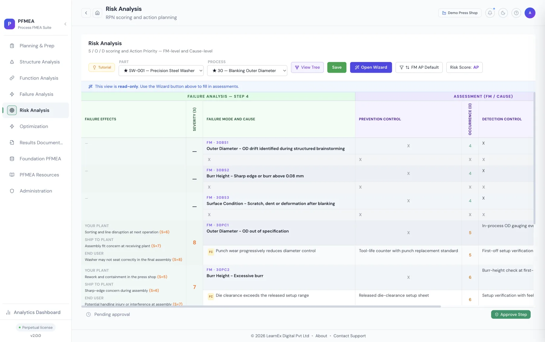The image size is (545, 342).
Task: Click the FC badge beside Die clearance cause
Action: coord(211,297)
